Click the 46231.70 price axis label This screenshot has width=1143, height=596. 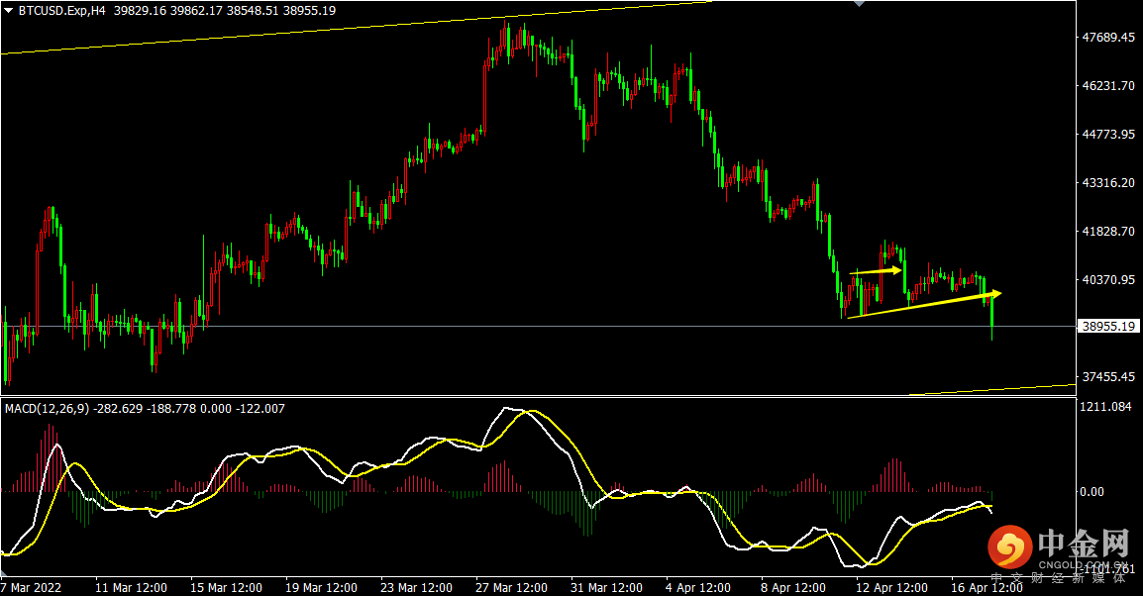pyautogui.click(x=1108, y=86)
